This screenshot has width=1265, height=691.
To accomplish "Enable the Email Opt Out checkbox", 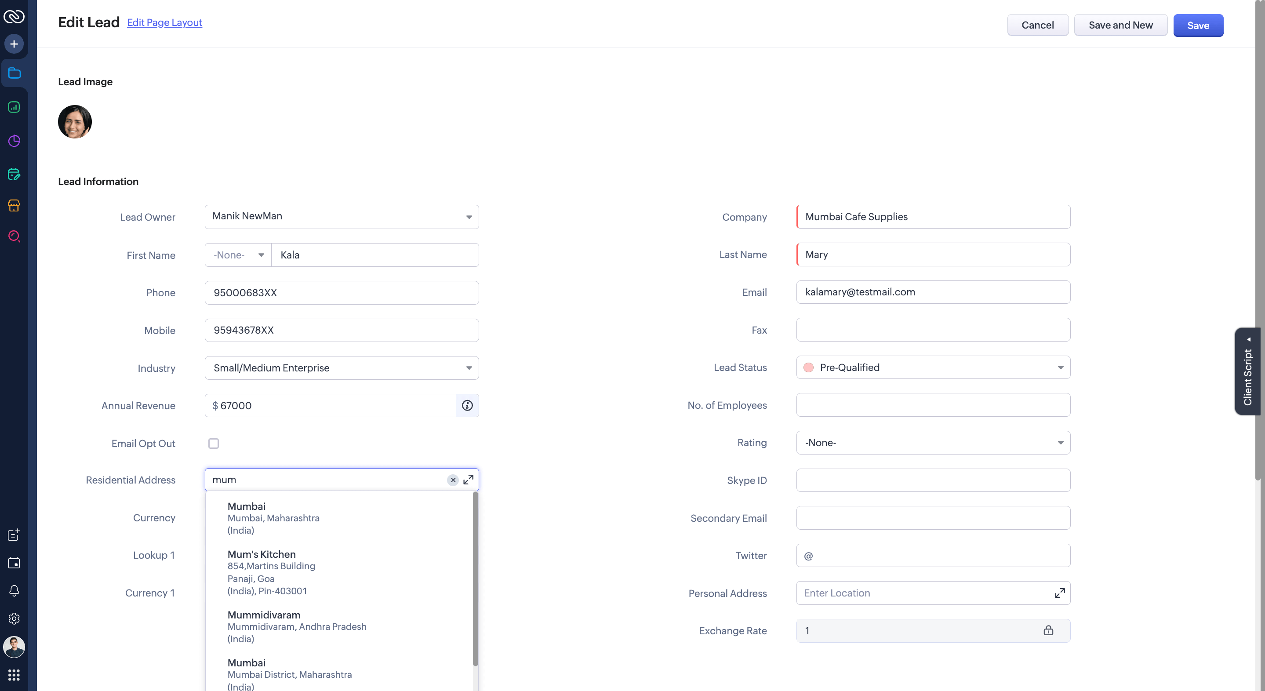I will tap(214, 444).
